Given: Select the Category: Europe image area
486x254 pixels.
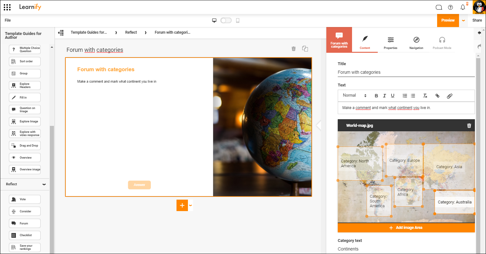Looking at the screenshot, I should [404, 161].
